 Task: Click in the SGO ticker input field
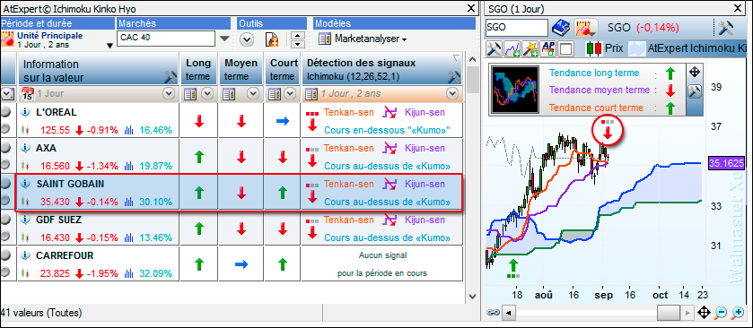516,27
